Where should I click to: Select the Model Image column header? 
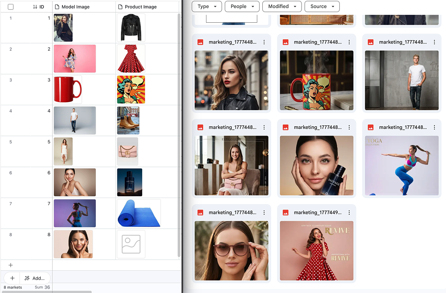[x=75, y=7]
